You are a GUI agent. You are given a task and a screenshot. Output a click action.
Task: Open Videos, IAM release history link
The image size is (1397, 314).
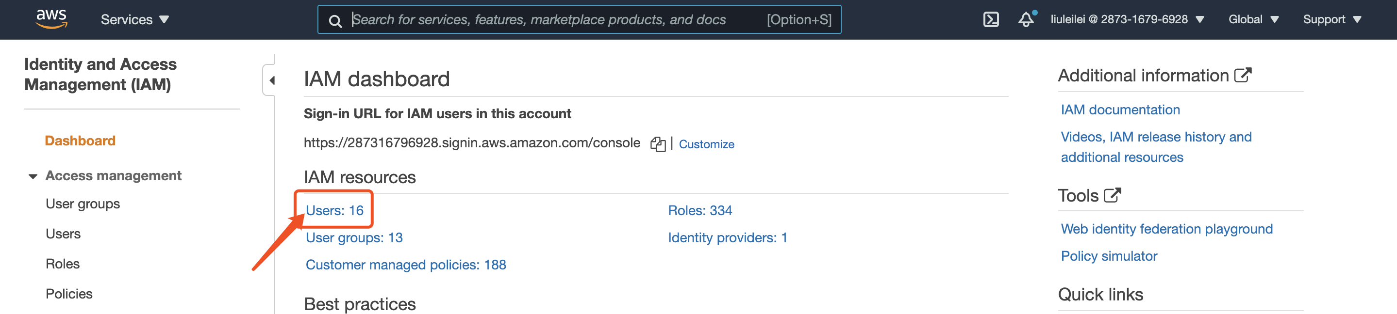click(1156, 147)
